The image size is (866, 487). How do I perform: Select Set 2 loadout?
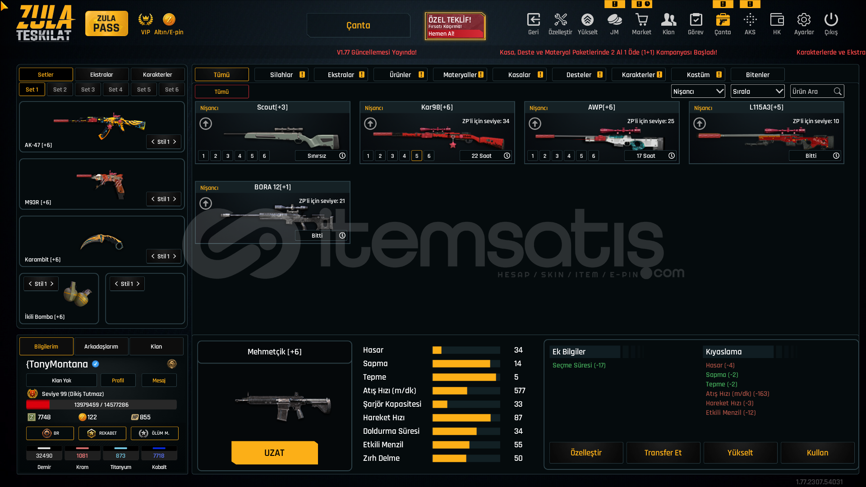pos(60,89)
